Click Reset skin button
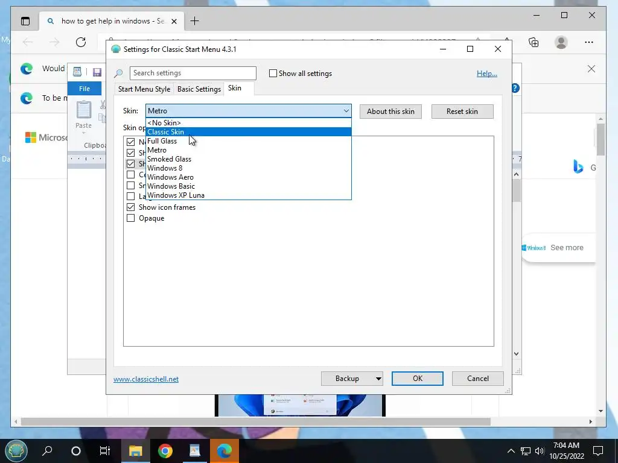Viewport: 618px width, 463px height. coord(462,112)
